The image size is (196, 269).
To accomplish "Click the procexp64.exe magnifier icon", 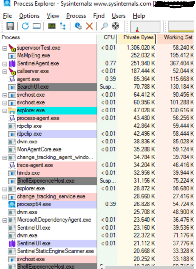I will tap(12, 204).
